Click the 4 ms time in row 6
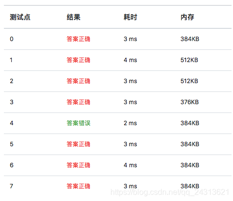 pyautogui.click(x=130, y=165)
